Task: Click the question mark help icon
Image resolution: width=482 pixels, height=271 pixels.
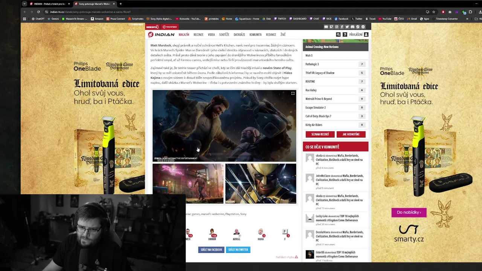Action: pyautogui.click(x=345, y=35)
